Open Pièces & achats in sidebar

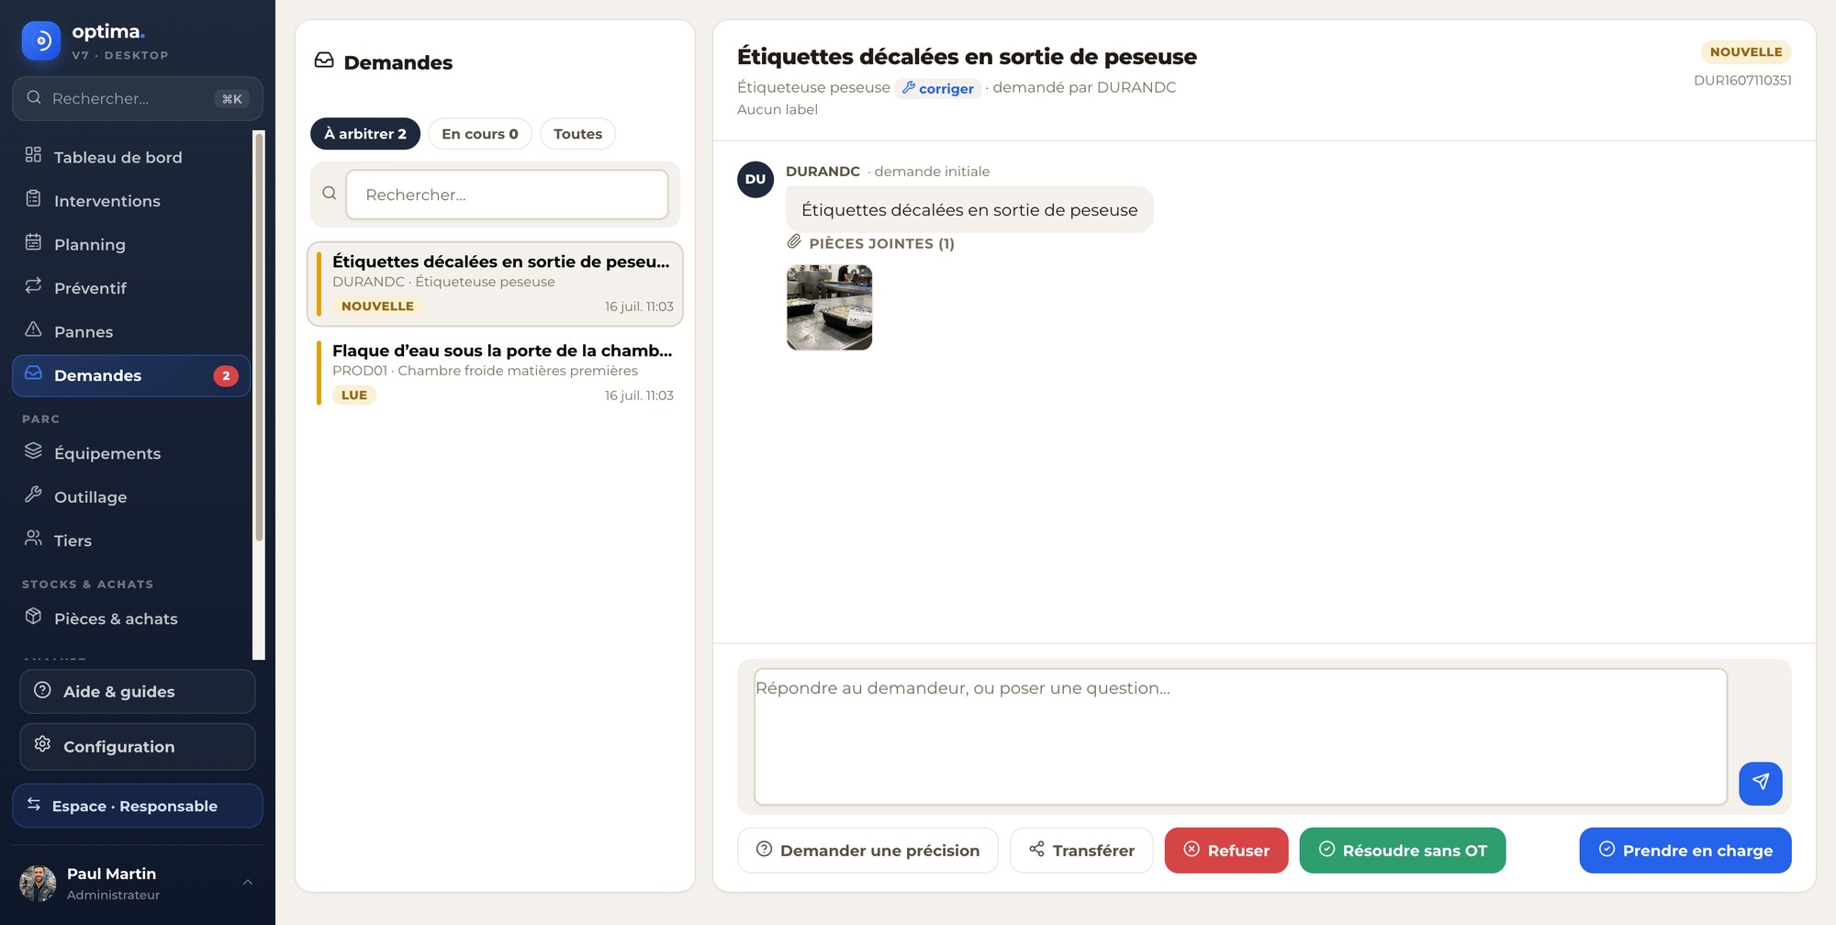(x=131, y=619)
